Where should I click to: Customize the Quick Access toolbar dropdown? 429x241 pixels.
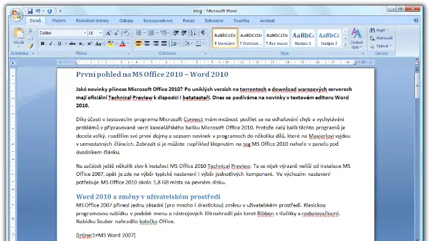[x=60, y=11]
